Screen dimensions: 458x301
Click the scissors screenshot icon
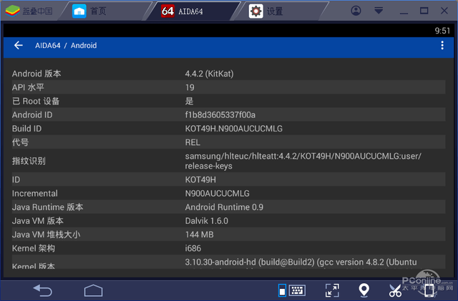pyautogui.click(x=395, y=291)
